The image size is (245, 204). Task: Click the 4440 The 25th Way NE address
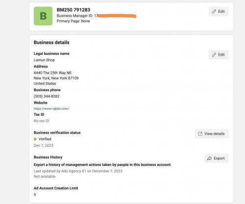coord(52,73)
